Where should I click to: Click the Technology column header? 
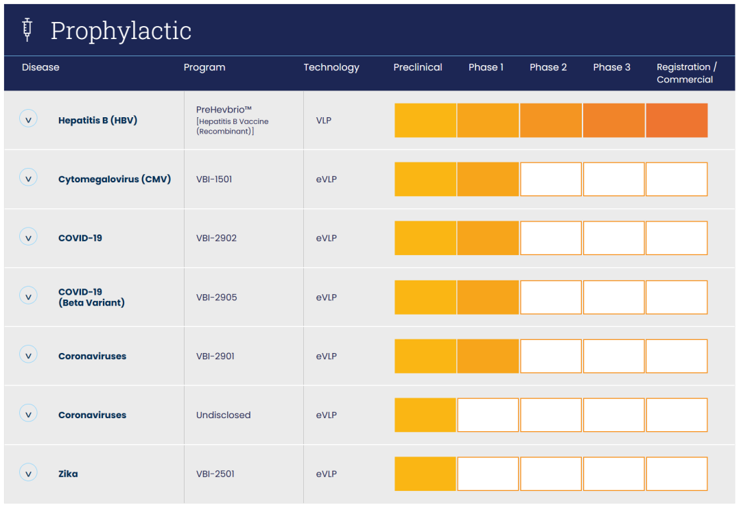click(x=331, y=67)
